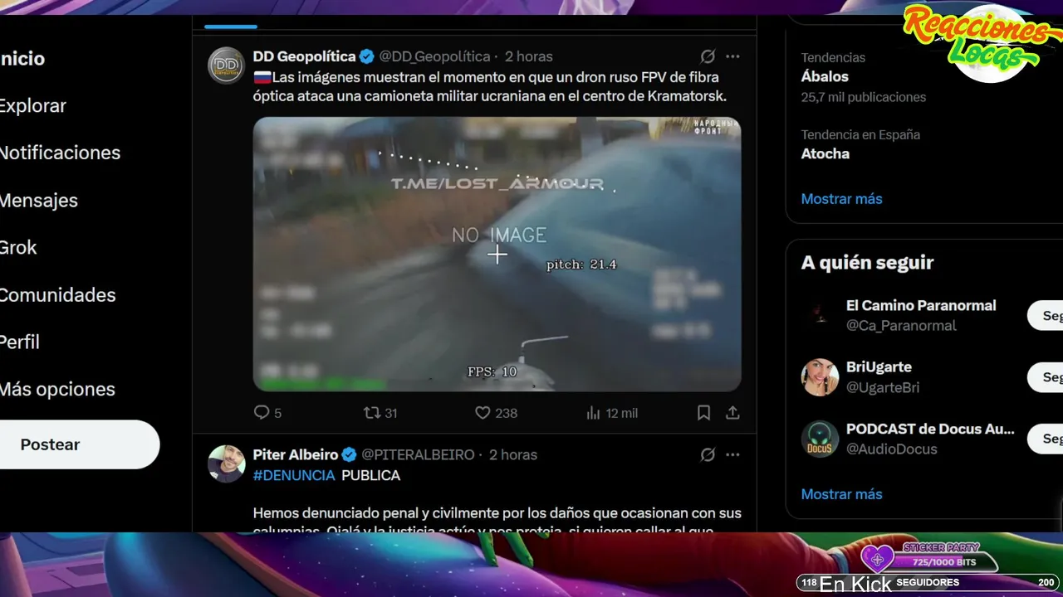Click the @PITERALBEIRO handle
This screenshot has height=597, width=1063.
click(418, 454)
